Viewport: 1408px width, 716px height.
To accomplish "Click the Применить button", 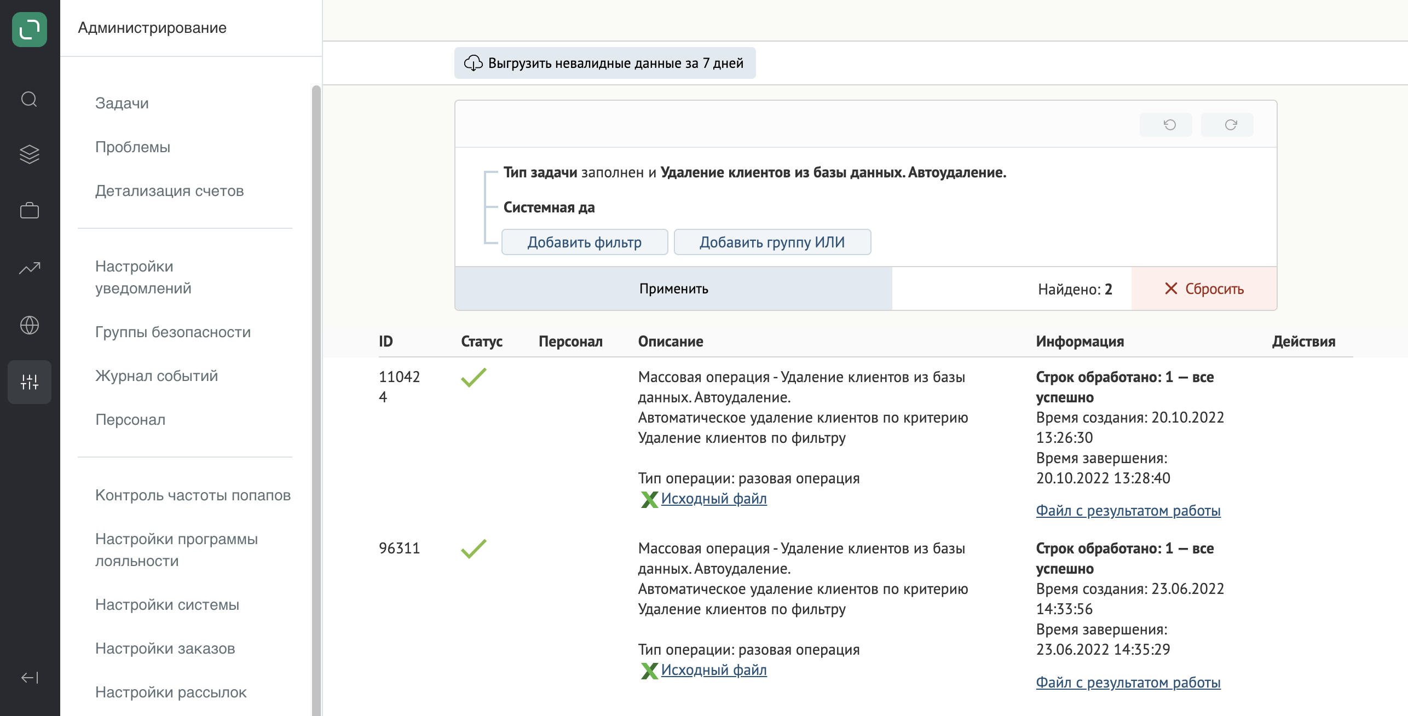I will pyautogui.click(x=673, y=288).
